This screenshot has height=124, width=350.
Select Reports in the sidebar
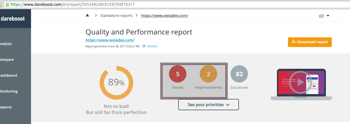(x=6, y=107)
